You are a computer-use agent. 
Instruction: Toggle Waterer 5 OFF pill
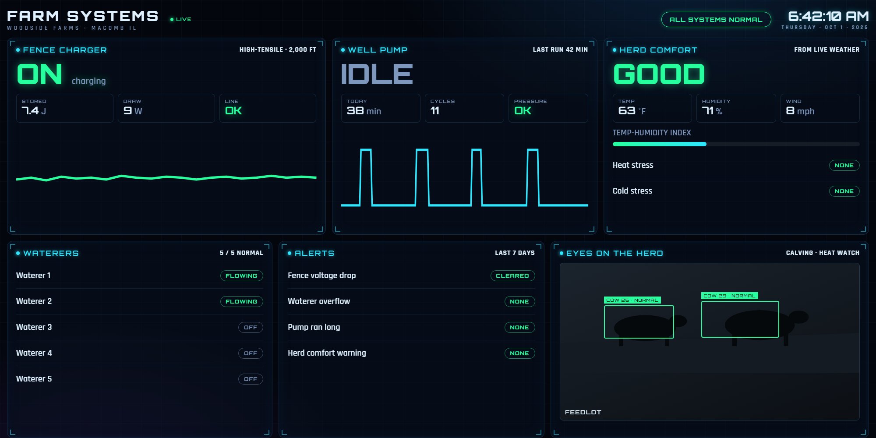251,379
